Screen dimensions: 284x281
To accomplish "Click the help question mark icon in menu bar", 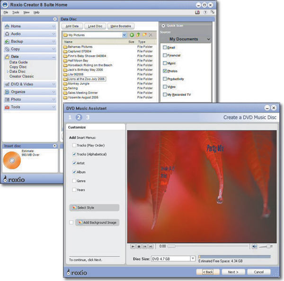I will (x=205, y=12).
